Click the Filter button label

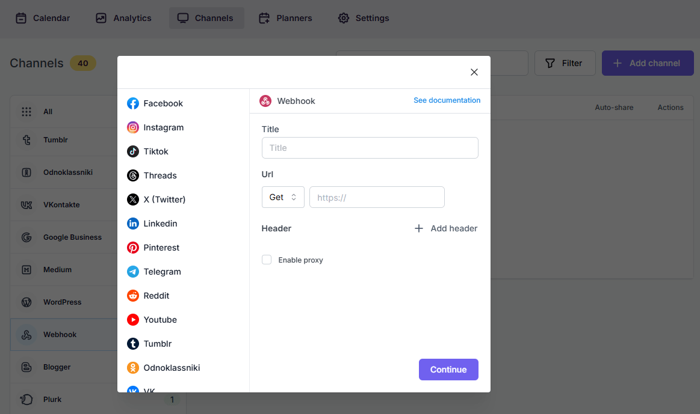(x=572, y=63)
